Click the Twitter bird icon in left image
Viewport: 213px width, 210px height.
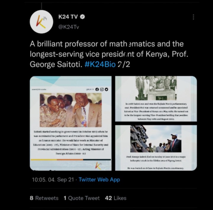coord(106,89)
